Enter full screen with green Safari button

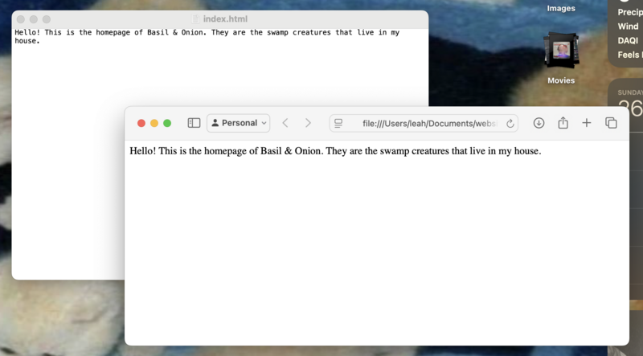pos(167,123)
